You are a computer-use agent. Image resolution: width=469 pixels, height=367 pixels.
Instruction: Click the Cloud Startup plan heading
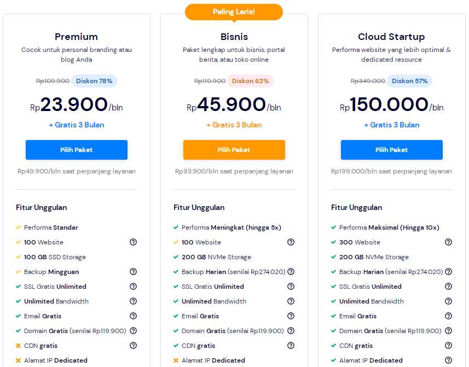pyautogui.click(x=391, y=37)
